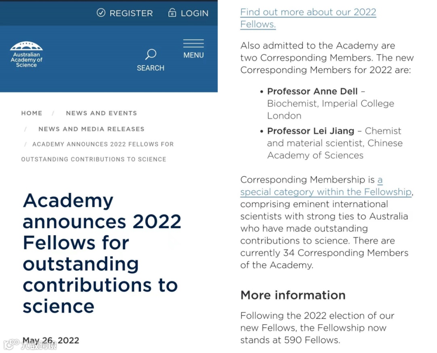Click the sentence Fellowship now stands at 590 Fellows
Image resolution: width=437 pixels, height=353 pixels.
[314, 334]
